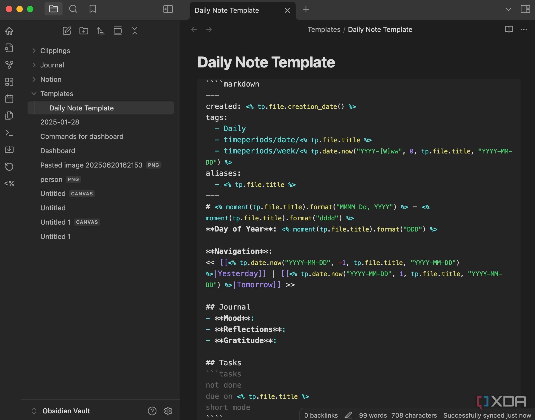Open the search magnifier icon

point(73,9)
